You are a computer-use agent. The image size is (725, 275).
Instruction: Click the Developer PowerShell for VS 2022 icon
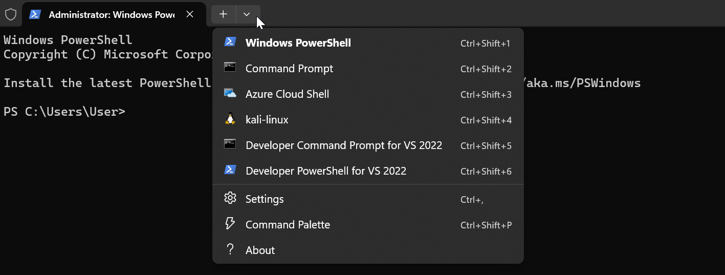[230, 171]
